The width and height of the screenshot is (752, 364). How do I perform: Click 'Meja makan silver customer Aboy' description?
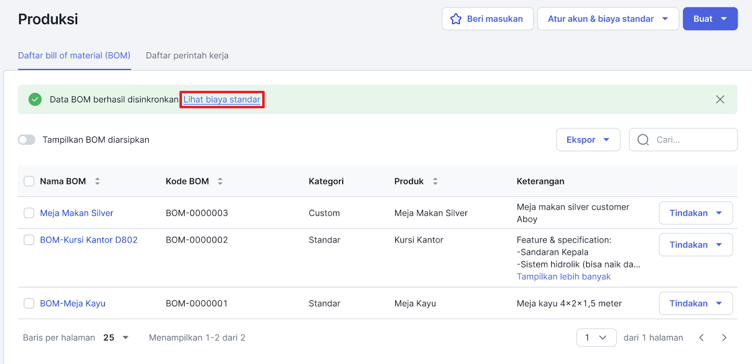(573, 213)
